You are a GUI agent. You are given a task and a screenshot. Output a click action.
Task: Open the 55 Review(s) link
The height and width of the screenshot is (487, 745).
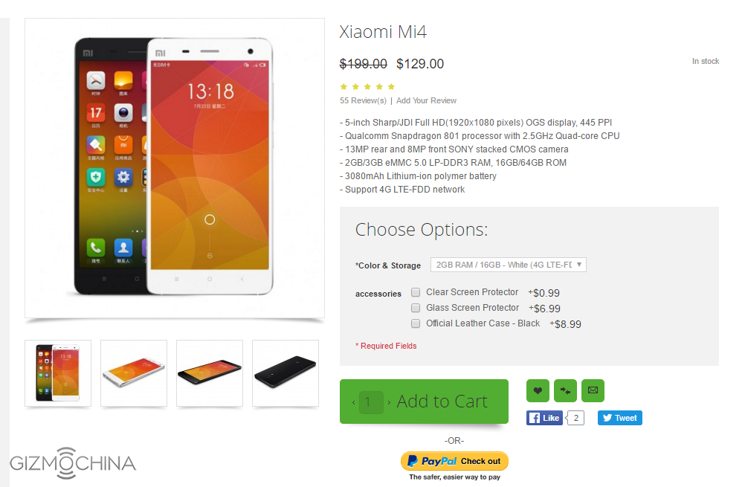click(x=363, y=100)
